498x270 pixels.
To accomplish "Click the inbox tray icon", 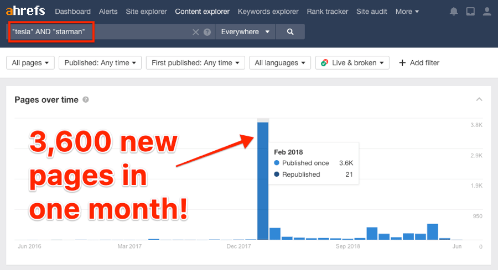I will (x=470, y=12).
